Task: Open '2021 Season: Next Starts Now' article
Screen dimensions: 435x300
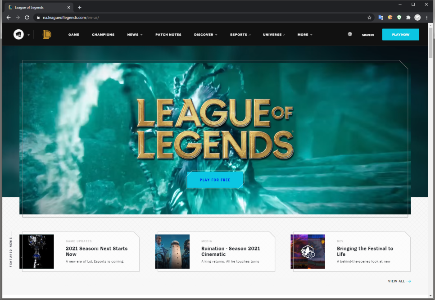Action: point(96,251)
